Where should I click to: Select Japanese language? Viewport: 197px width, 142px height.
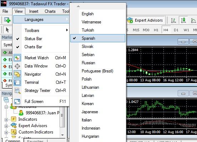(98, 112)
